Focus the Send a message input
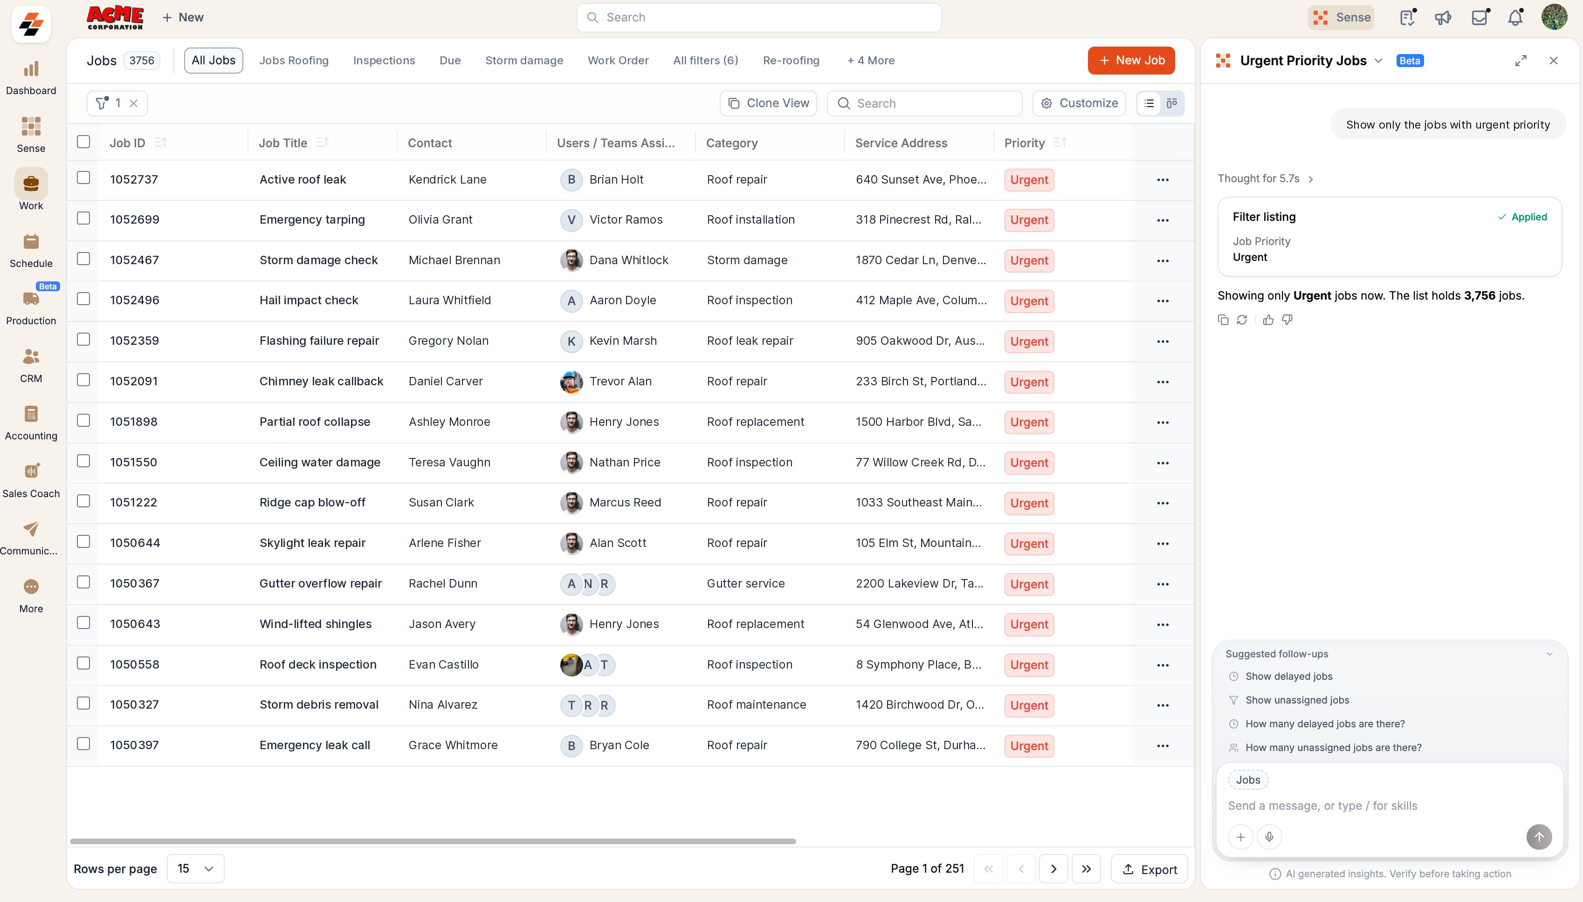 [1390, 806]
